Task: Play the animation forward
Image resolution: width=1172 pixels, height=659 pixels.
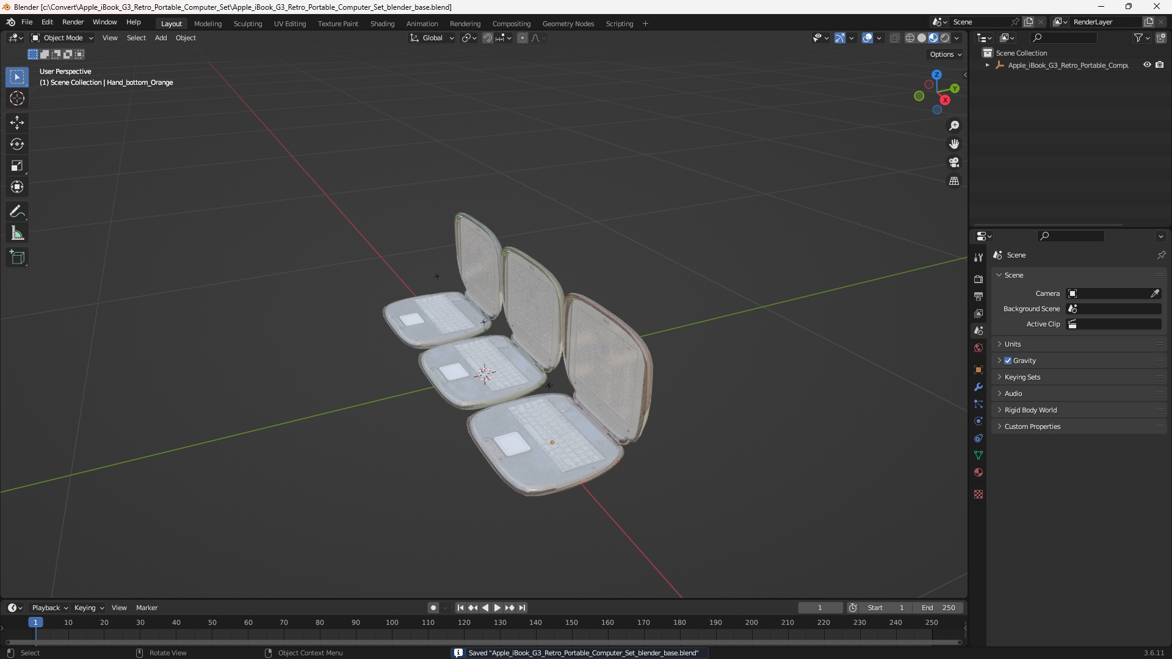Action: point(497,608)
